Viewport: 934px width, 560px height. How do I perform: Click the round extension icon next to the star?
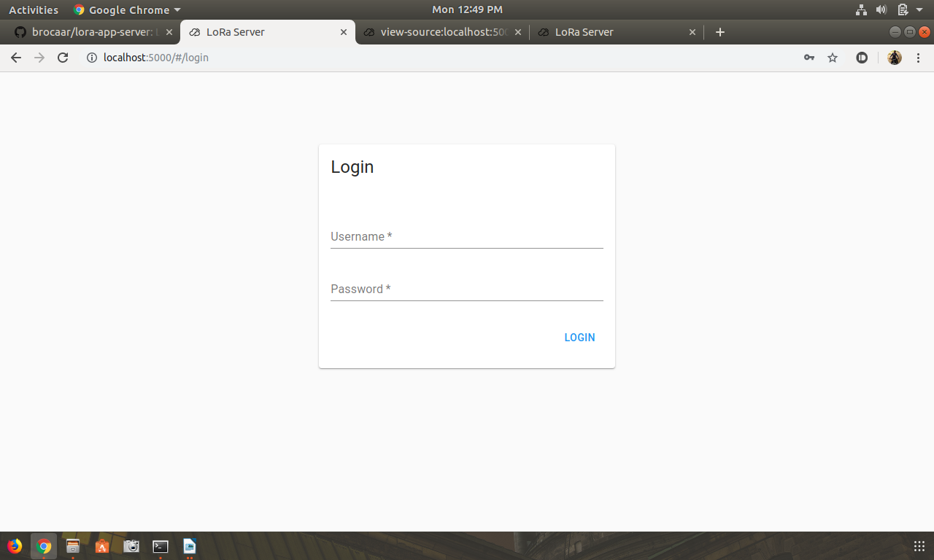(862, 58)
